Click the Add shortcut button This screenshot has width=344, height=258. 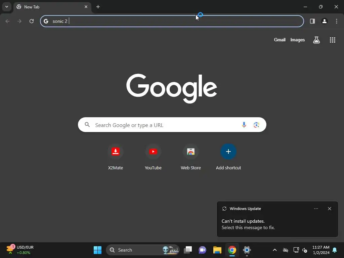(x=228, y=157)
